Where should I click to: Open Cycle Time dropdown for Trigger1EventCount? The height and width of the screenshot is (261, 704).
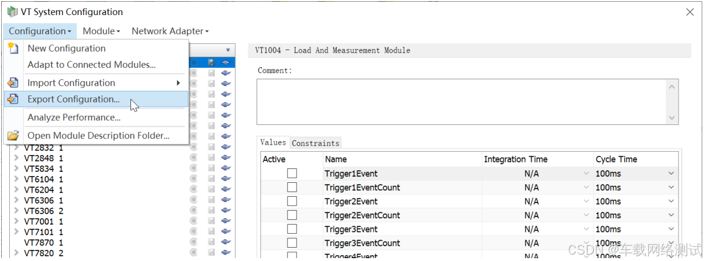click(x=671, y=187)
